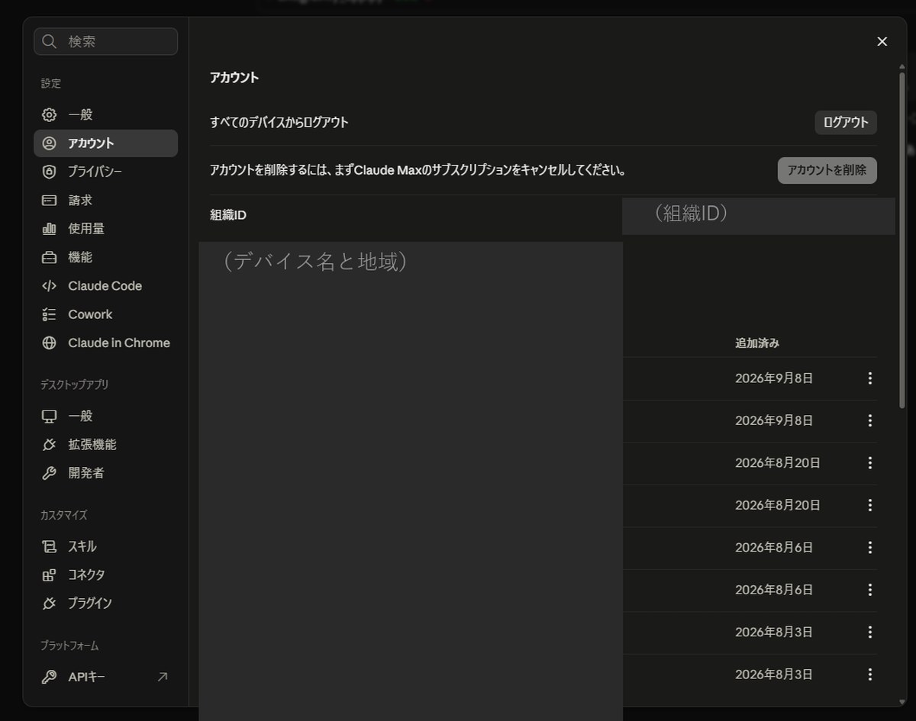Open three-dot menu for upper 2026年8月20日 row
This screenshot has width=916, height=721.
(x=869, y=463)
